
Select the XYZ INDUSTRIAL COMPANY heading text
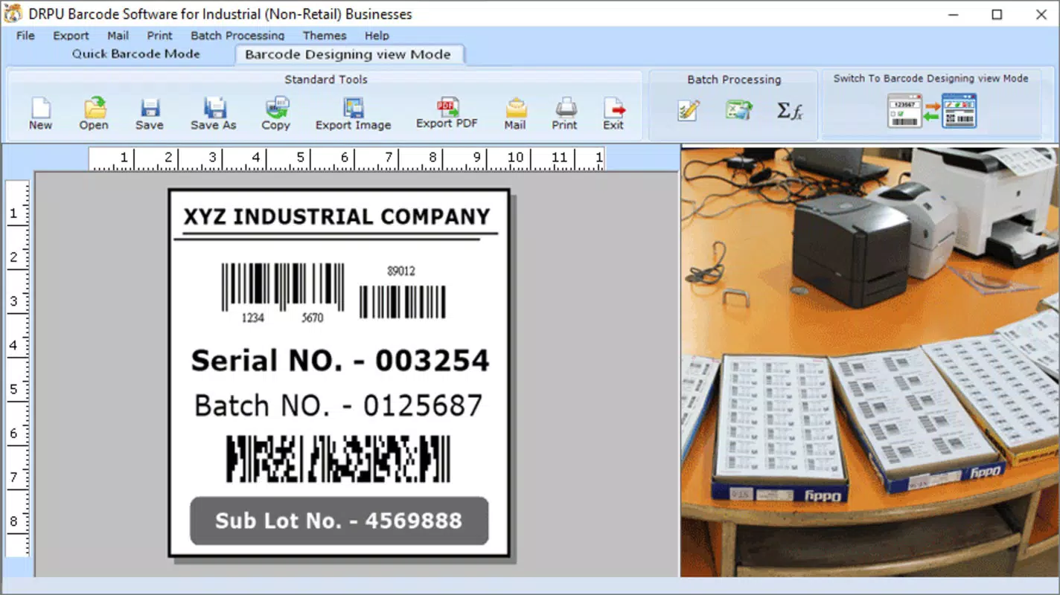pyautogui.click(x=337, y=216)
